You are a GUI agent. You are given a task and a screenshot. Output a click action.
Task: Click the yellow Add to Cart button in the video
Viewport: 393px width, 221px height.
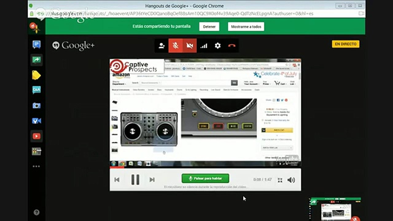click(x=277, y=130)
